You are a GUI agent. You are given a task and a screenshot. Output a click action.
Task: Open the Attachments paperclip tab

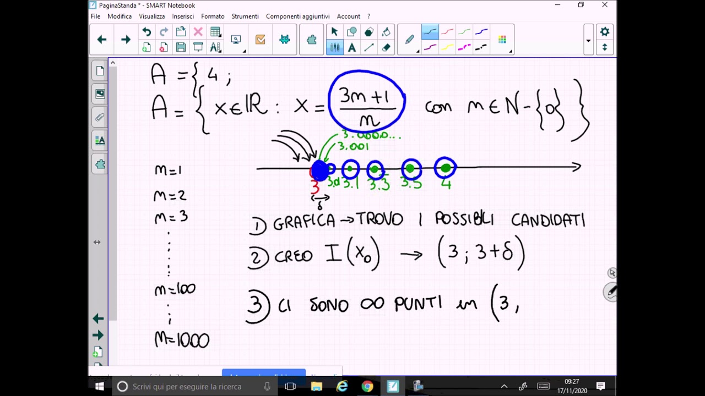[x=100, y=117]
